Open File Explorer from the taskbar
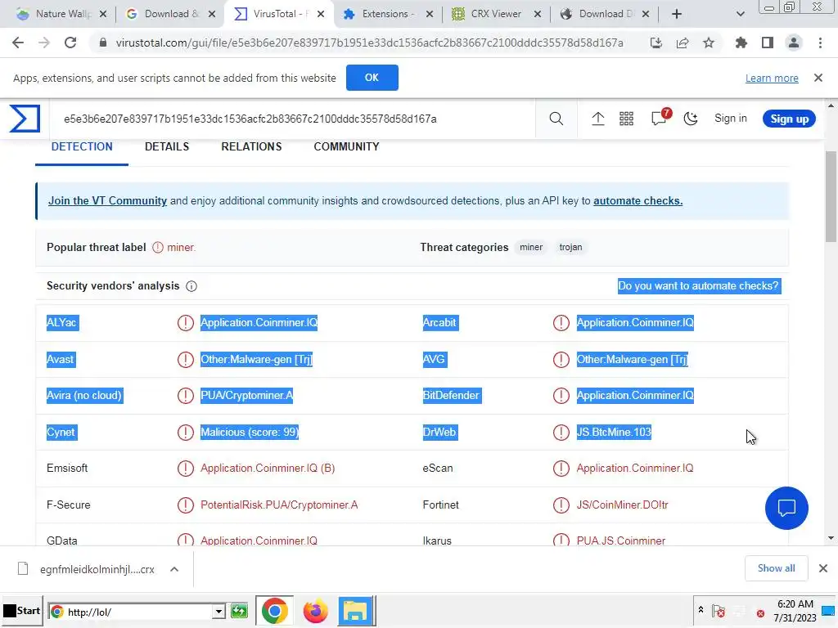This screenshot has width=838, height=628. (x=355, y=611)
